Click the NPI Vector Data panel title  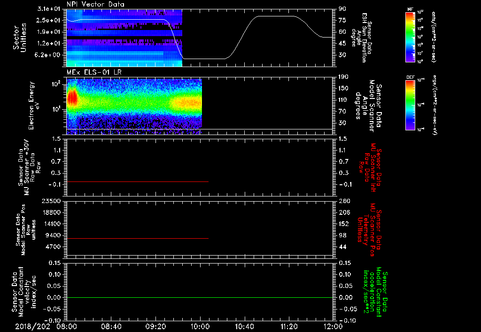[x=95, y=4]
